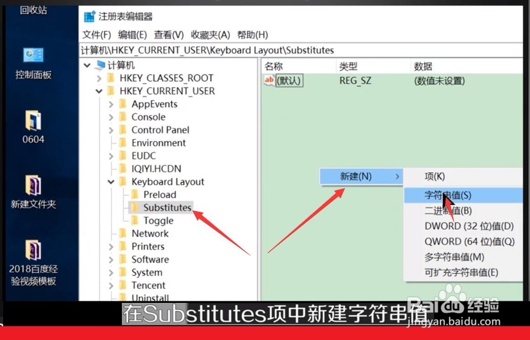Select the (默认) value name
This screenshot has height=340, width=530.
[289, 81]
